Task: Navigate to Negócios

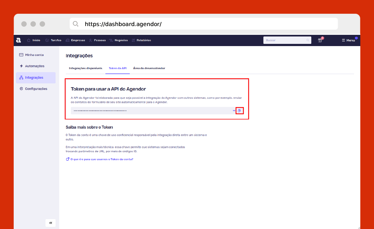Action: [119, 40]
